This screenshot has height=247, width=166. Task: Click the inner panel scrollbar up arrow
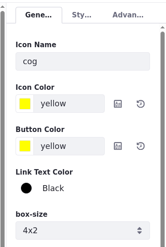[162, 27]
